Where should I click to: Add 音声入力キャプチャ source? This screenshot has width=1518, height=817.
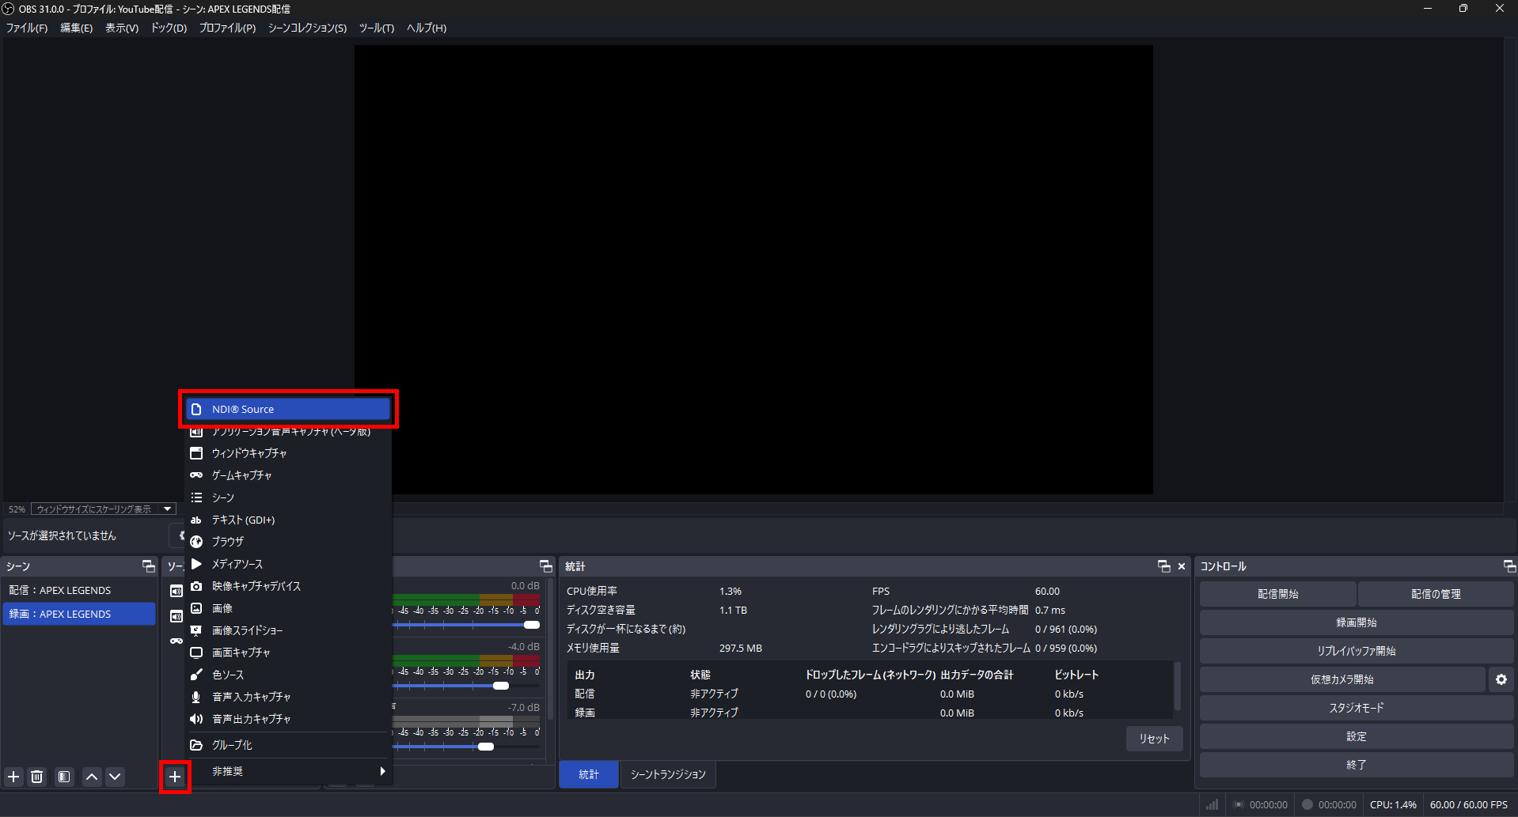[x=288, y=697]
